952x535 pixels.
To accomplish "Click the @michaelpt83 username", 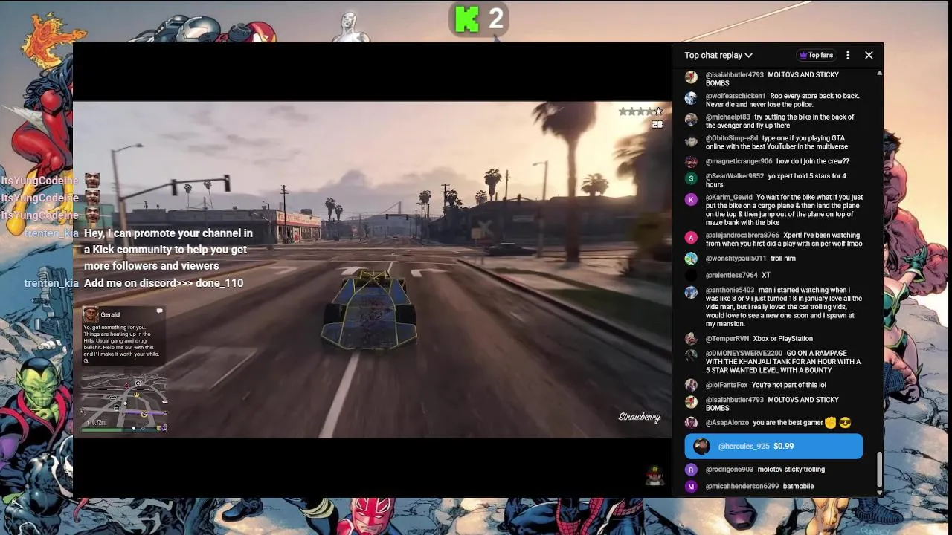I will (728, 117).
